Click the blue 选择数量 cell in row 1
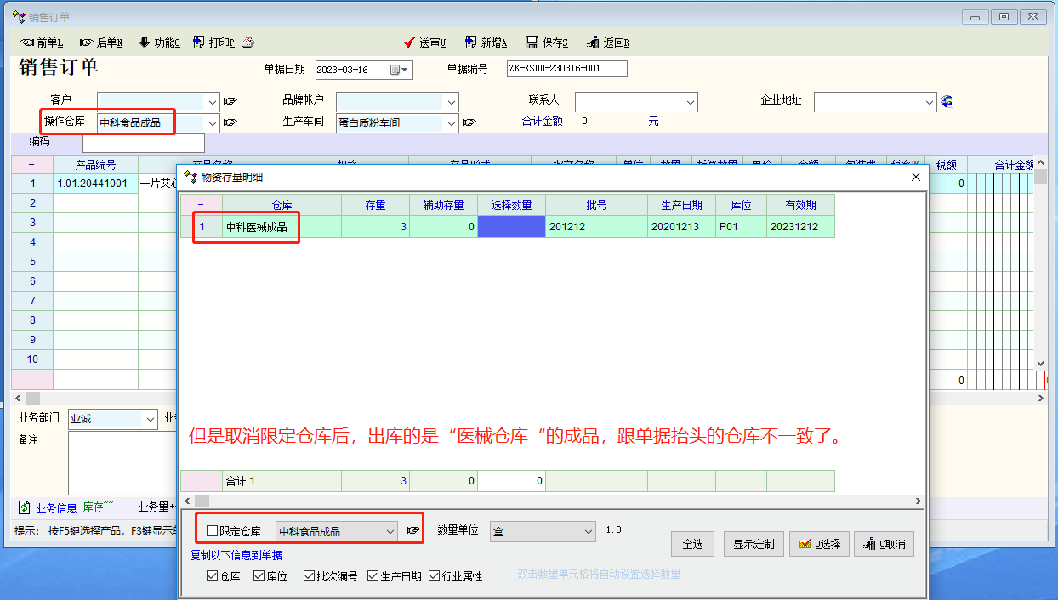The height and width of the screenshot is (600, 1058). coord(511,227)
